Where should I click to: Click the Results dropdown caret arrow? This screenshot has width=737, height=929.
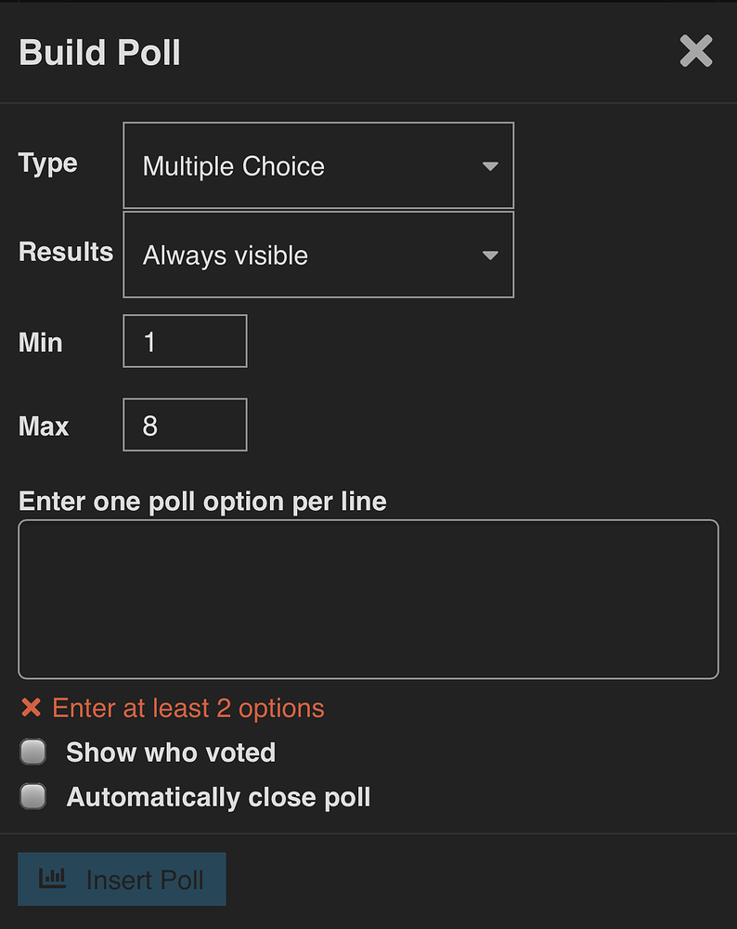pos(490,255)
